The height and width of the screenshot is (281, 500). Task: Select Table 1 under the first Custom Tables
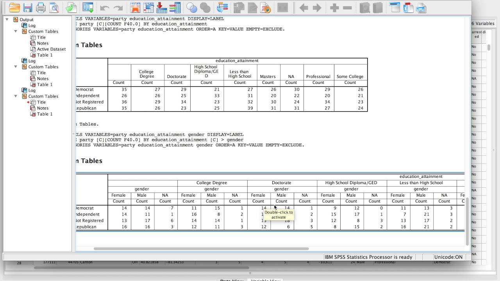(45, 55)
